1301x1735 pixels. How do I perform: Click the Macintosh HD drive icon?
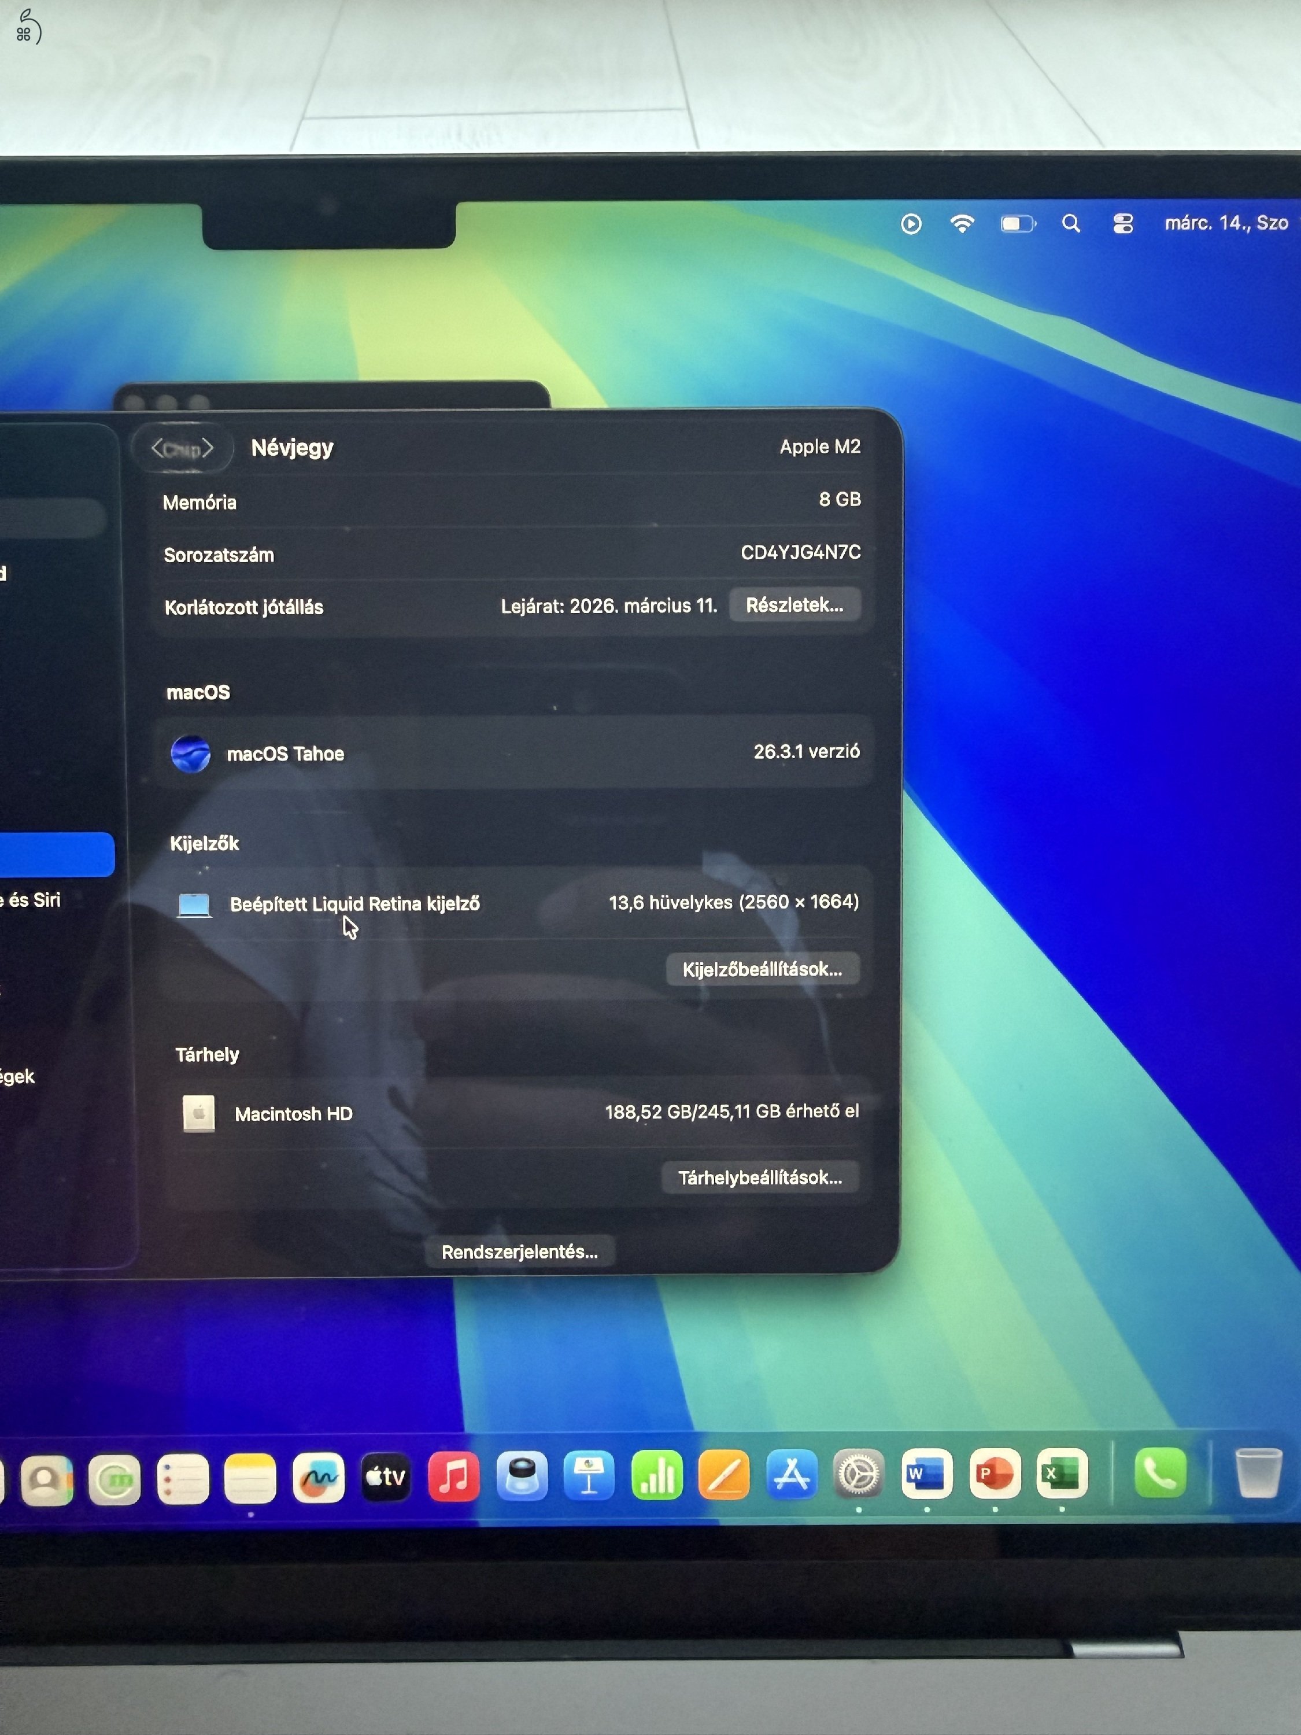tap(198, 1114)
